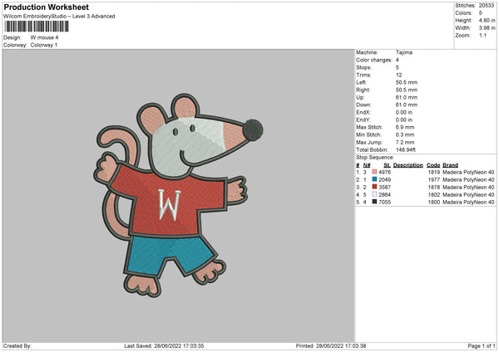Click the "Description" column header
This screenshot has width=499, height=352.
[408, 165]
